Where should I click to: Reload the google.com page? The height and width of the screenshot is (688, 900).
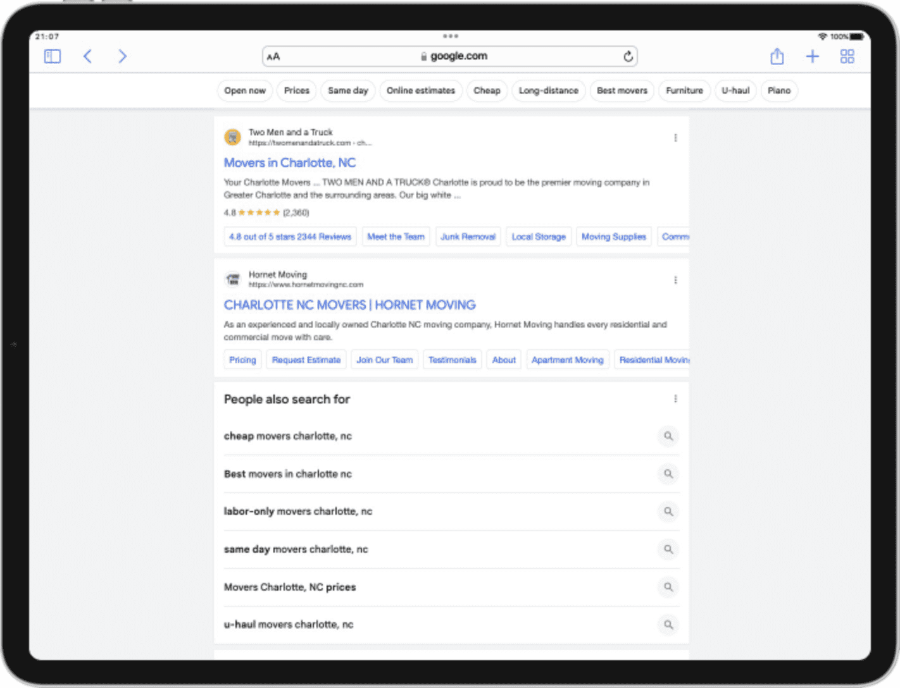(x=628, y=56)
